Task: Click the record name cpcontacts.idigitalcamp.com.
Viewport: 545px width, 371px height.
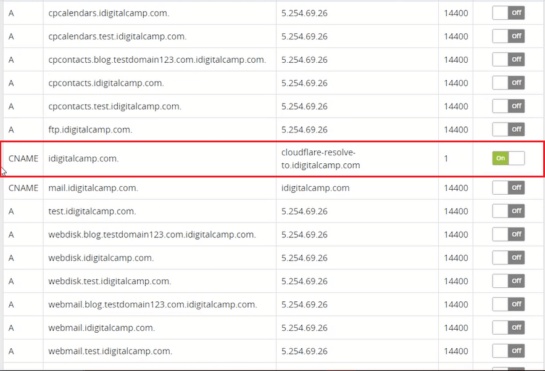Action: click(106, 83)
